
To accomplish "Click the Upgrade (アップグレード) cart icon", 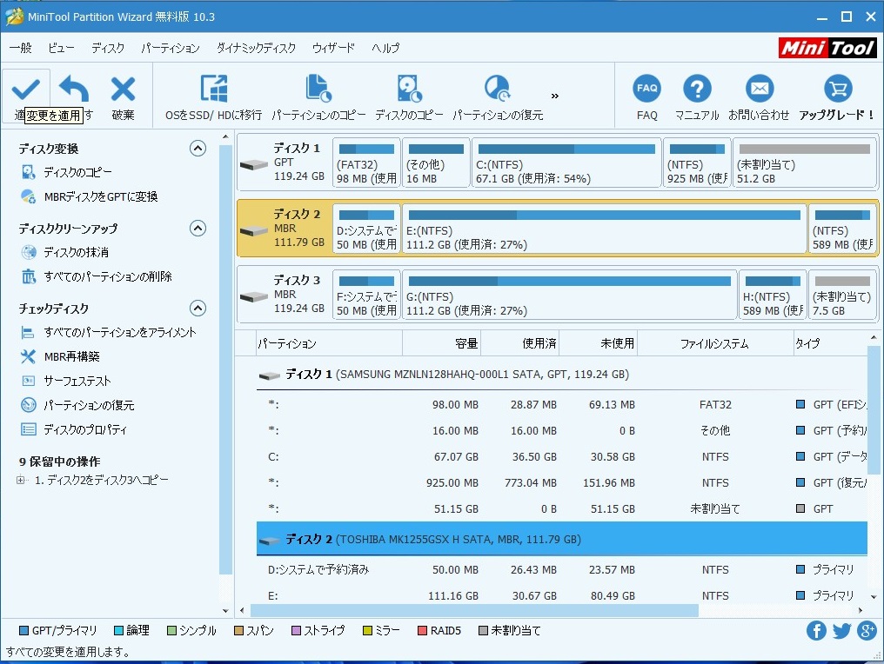I will click(836, 89).
